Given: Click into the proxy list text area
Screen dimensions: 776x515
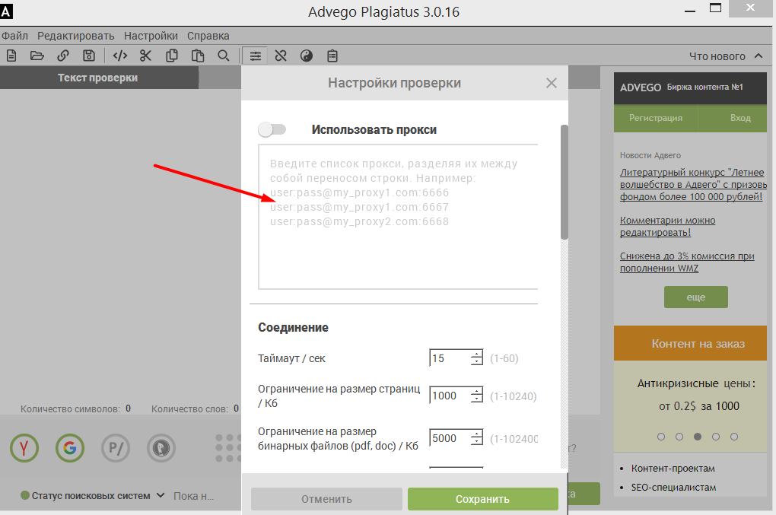Looking at the screenshot, I should 398,217.
